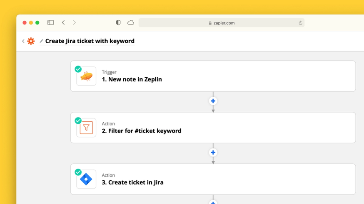The image size is (364, 204).
Task: Click green checkmark on the Filter step
Action: tap(78, 120)
